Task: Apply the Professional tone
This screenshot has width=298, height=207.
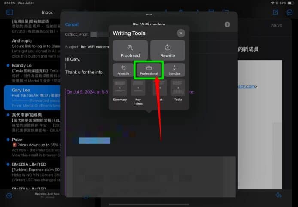Action: (x=149, y=70)
